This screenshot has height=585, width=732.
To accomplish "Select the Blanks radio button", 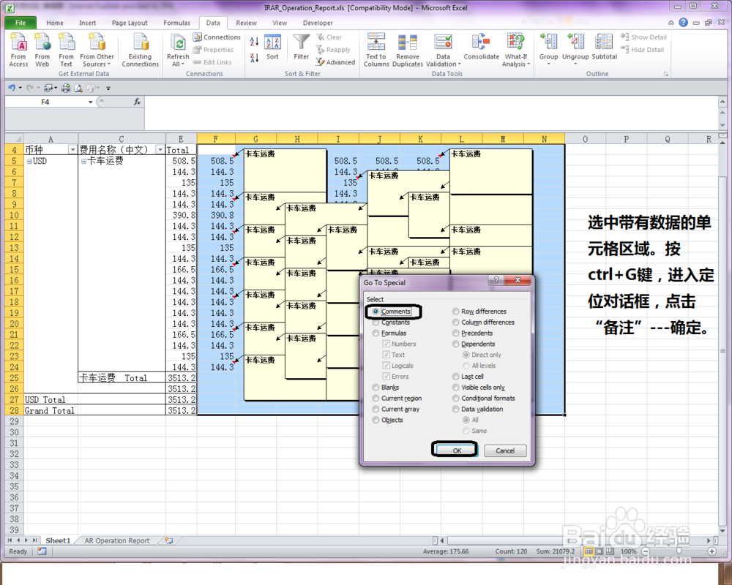I will pos(376,388).
